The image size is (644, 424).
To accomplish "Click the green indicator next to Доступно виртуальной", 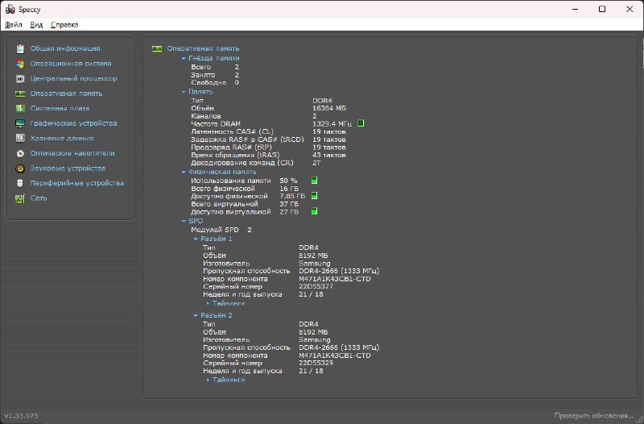I will [314, 211].
